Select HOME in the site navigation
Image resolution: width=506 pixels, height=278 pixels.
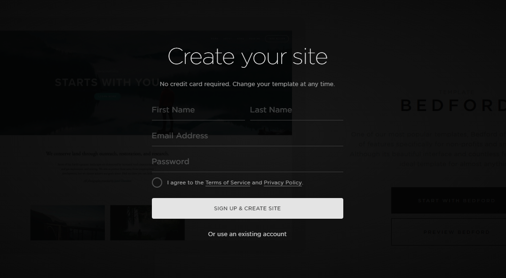pos(214,38)
